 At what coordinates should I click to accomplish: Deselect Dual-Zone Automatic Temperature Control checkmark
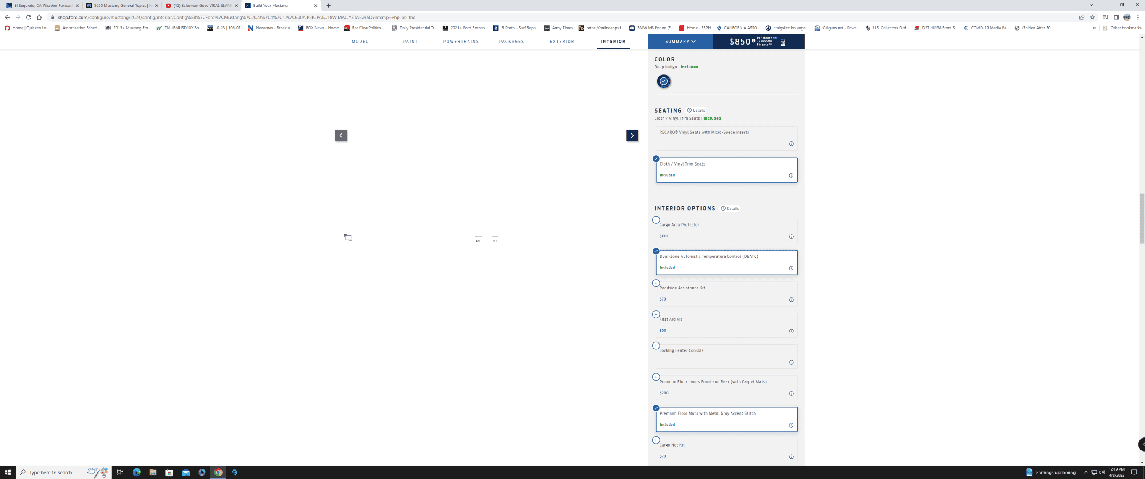(656, 251)
